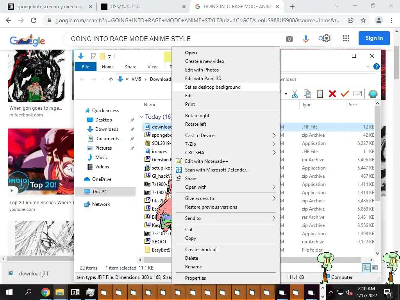Expand the Explorer ribbon chevron

[x=368, y=66]
